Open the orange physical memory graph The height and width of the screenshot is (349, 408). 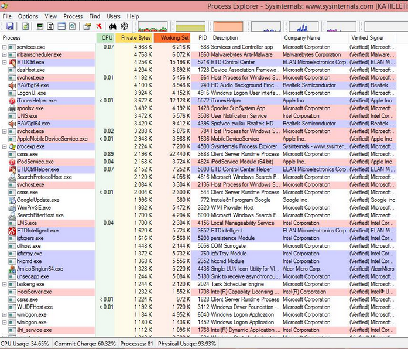228,26
